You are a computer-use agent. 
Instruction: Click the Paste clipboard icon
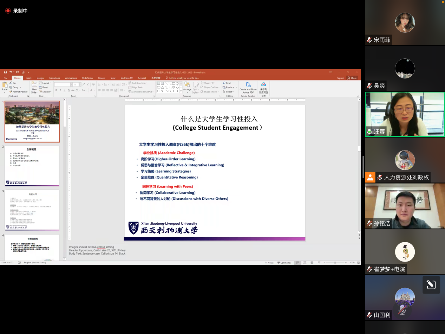click(x=5, y=85)
